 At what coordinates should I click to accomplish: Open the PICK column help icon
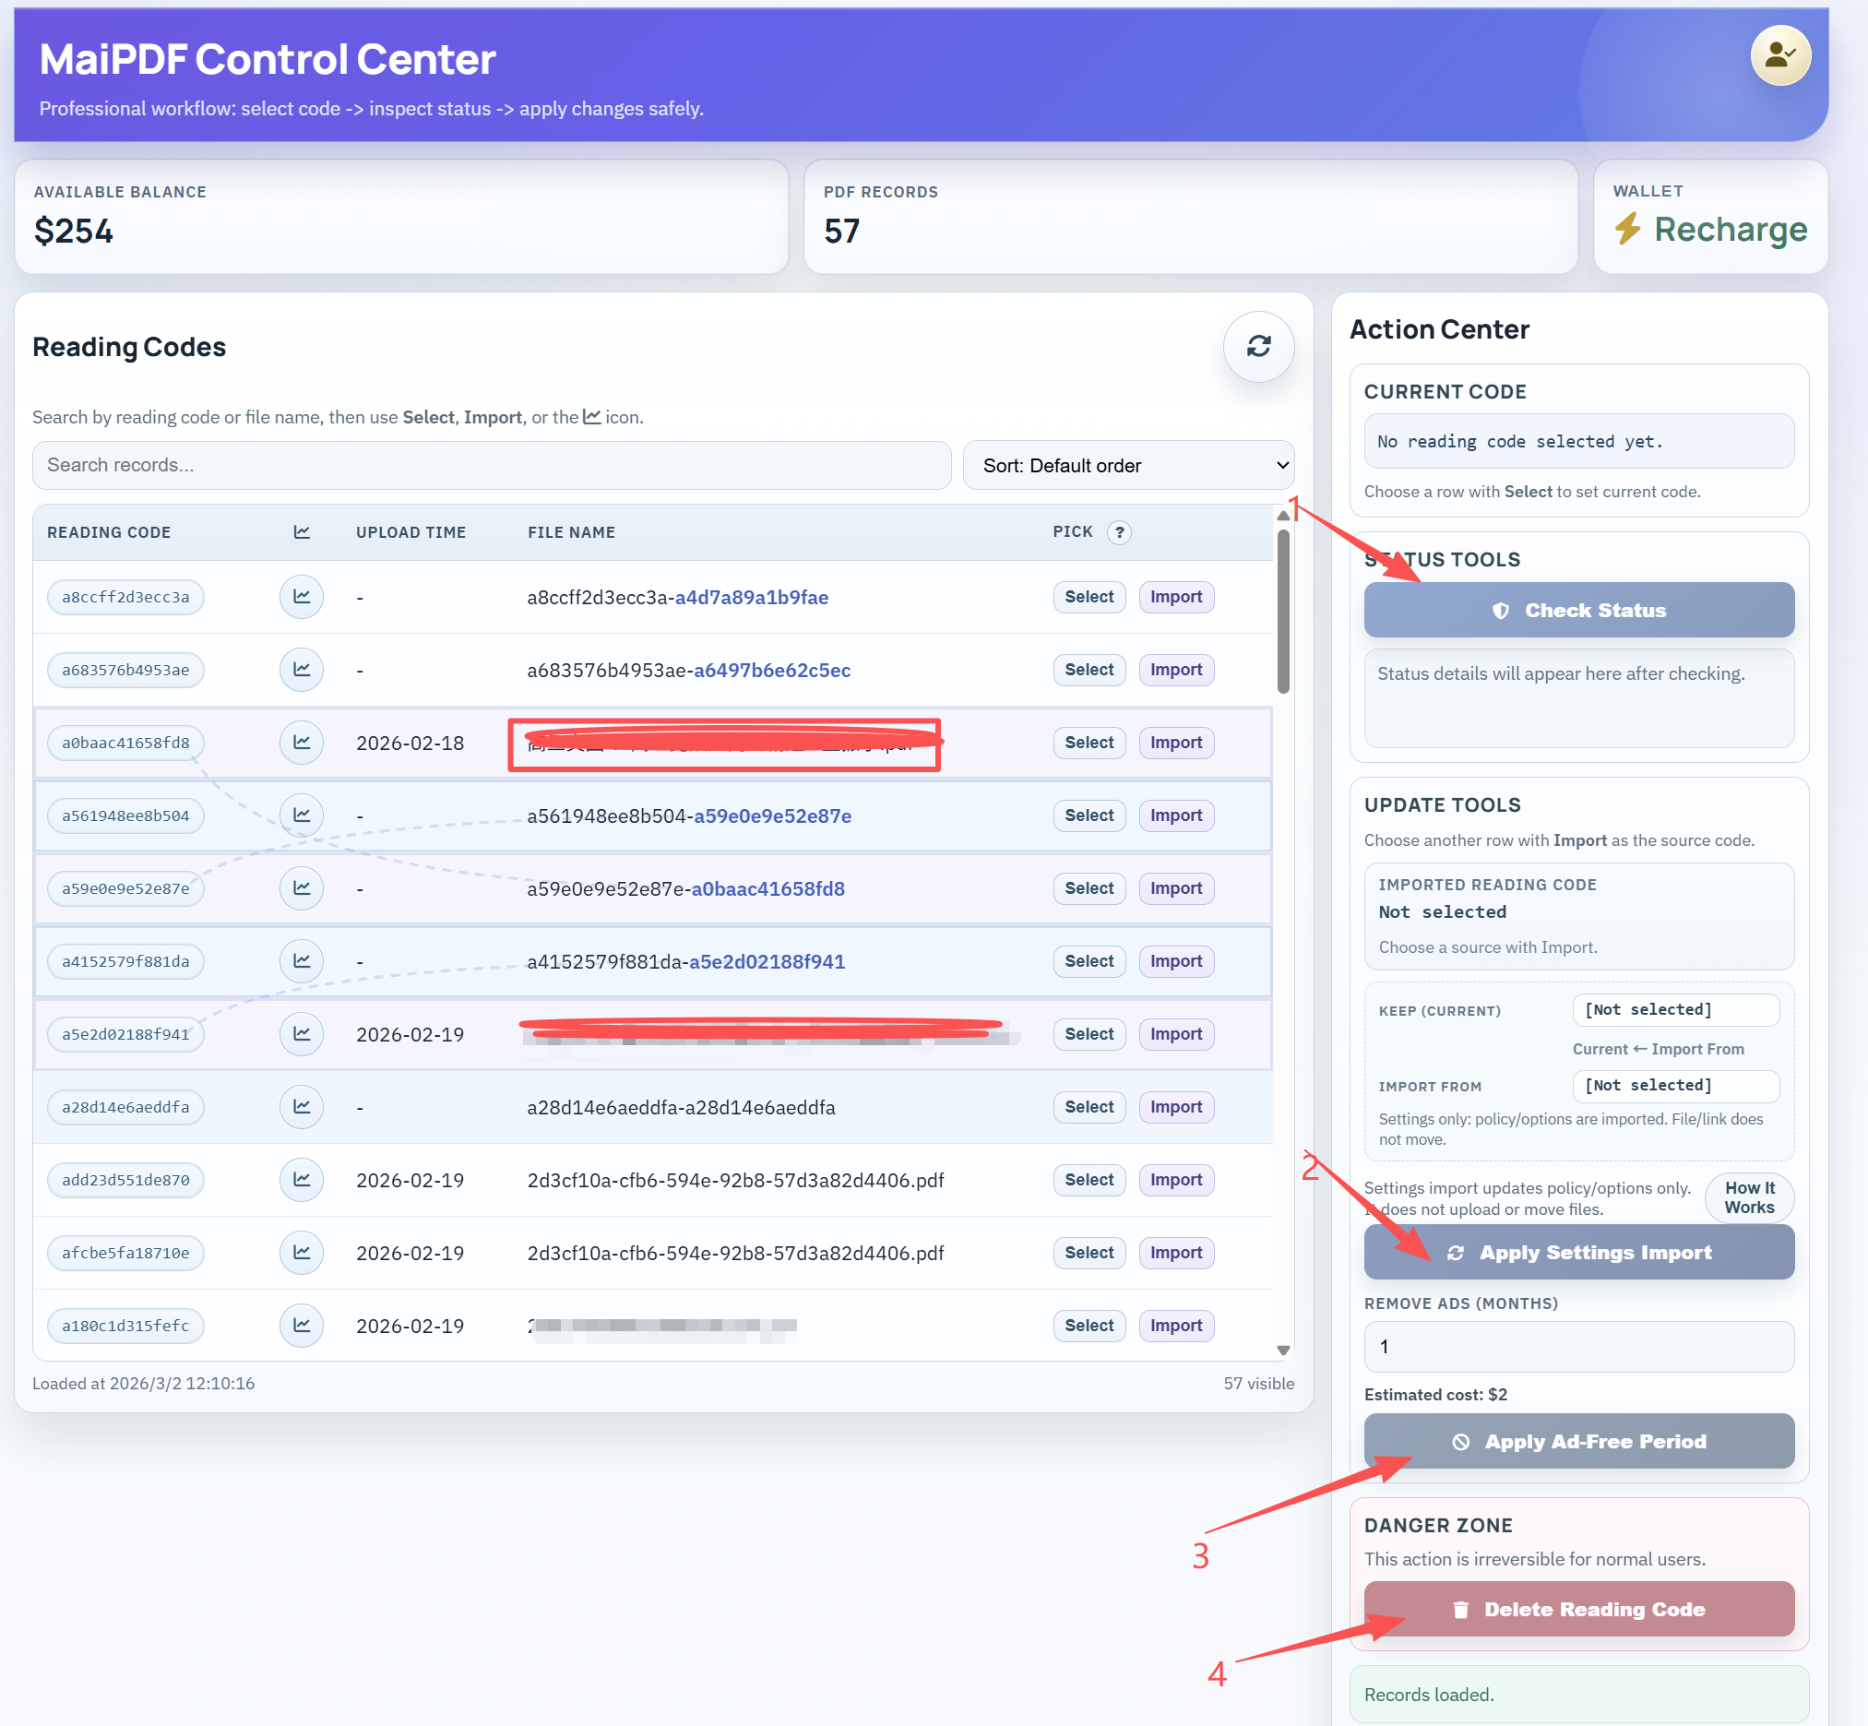click(x=1120, y=531)
